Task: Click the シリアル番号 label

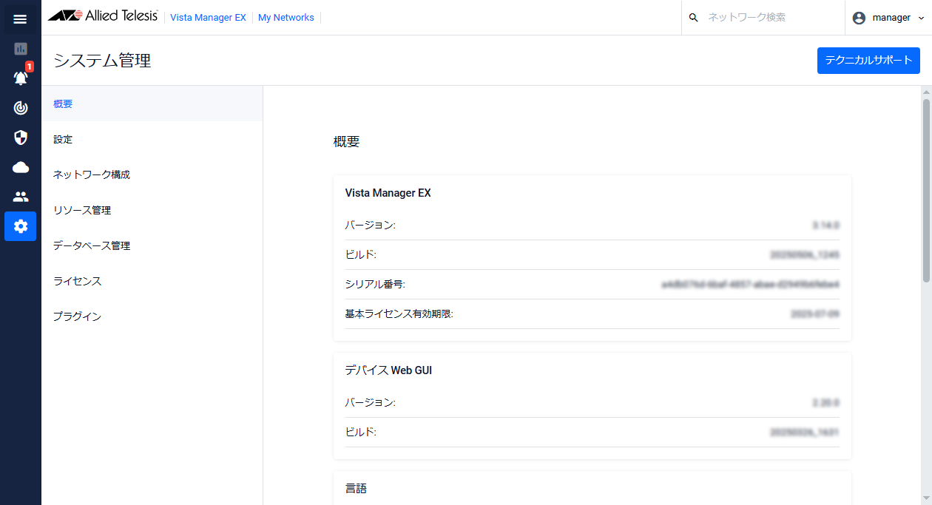Action: (x=375, y=284)
